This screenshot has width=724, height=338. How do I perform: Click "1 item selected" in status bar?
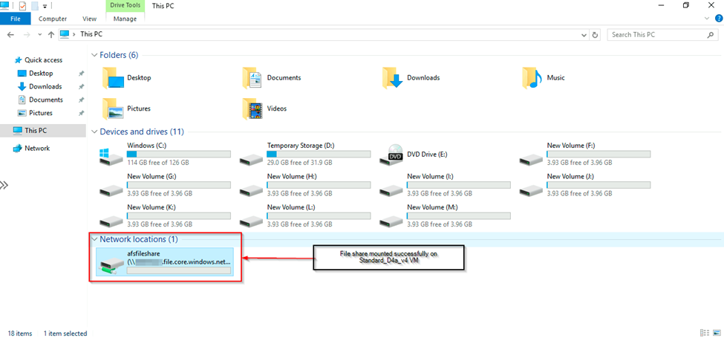tap(65, 334)
